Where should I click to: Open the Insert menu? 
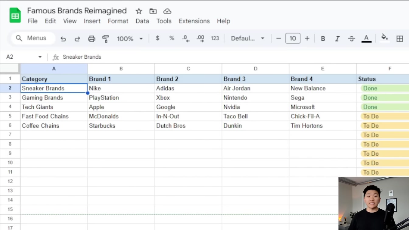[x=92, y=21]
